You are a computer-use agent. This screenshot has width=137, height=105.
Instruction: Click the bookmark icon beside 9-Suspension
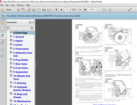tap(11, 71)
